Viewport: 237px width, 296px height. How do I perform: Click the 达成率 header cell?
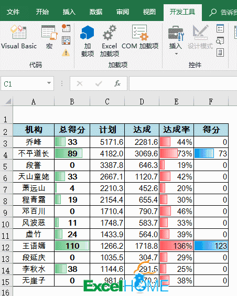pyautogui.click(x=177, y=130)
